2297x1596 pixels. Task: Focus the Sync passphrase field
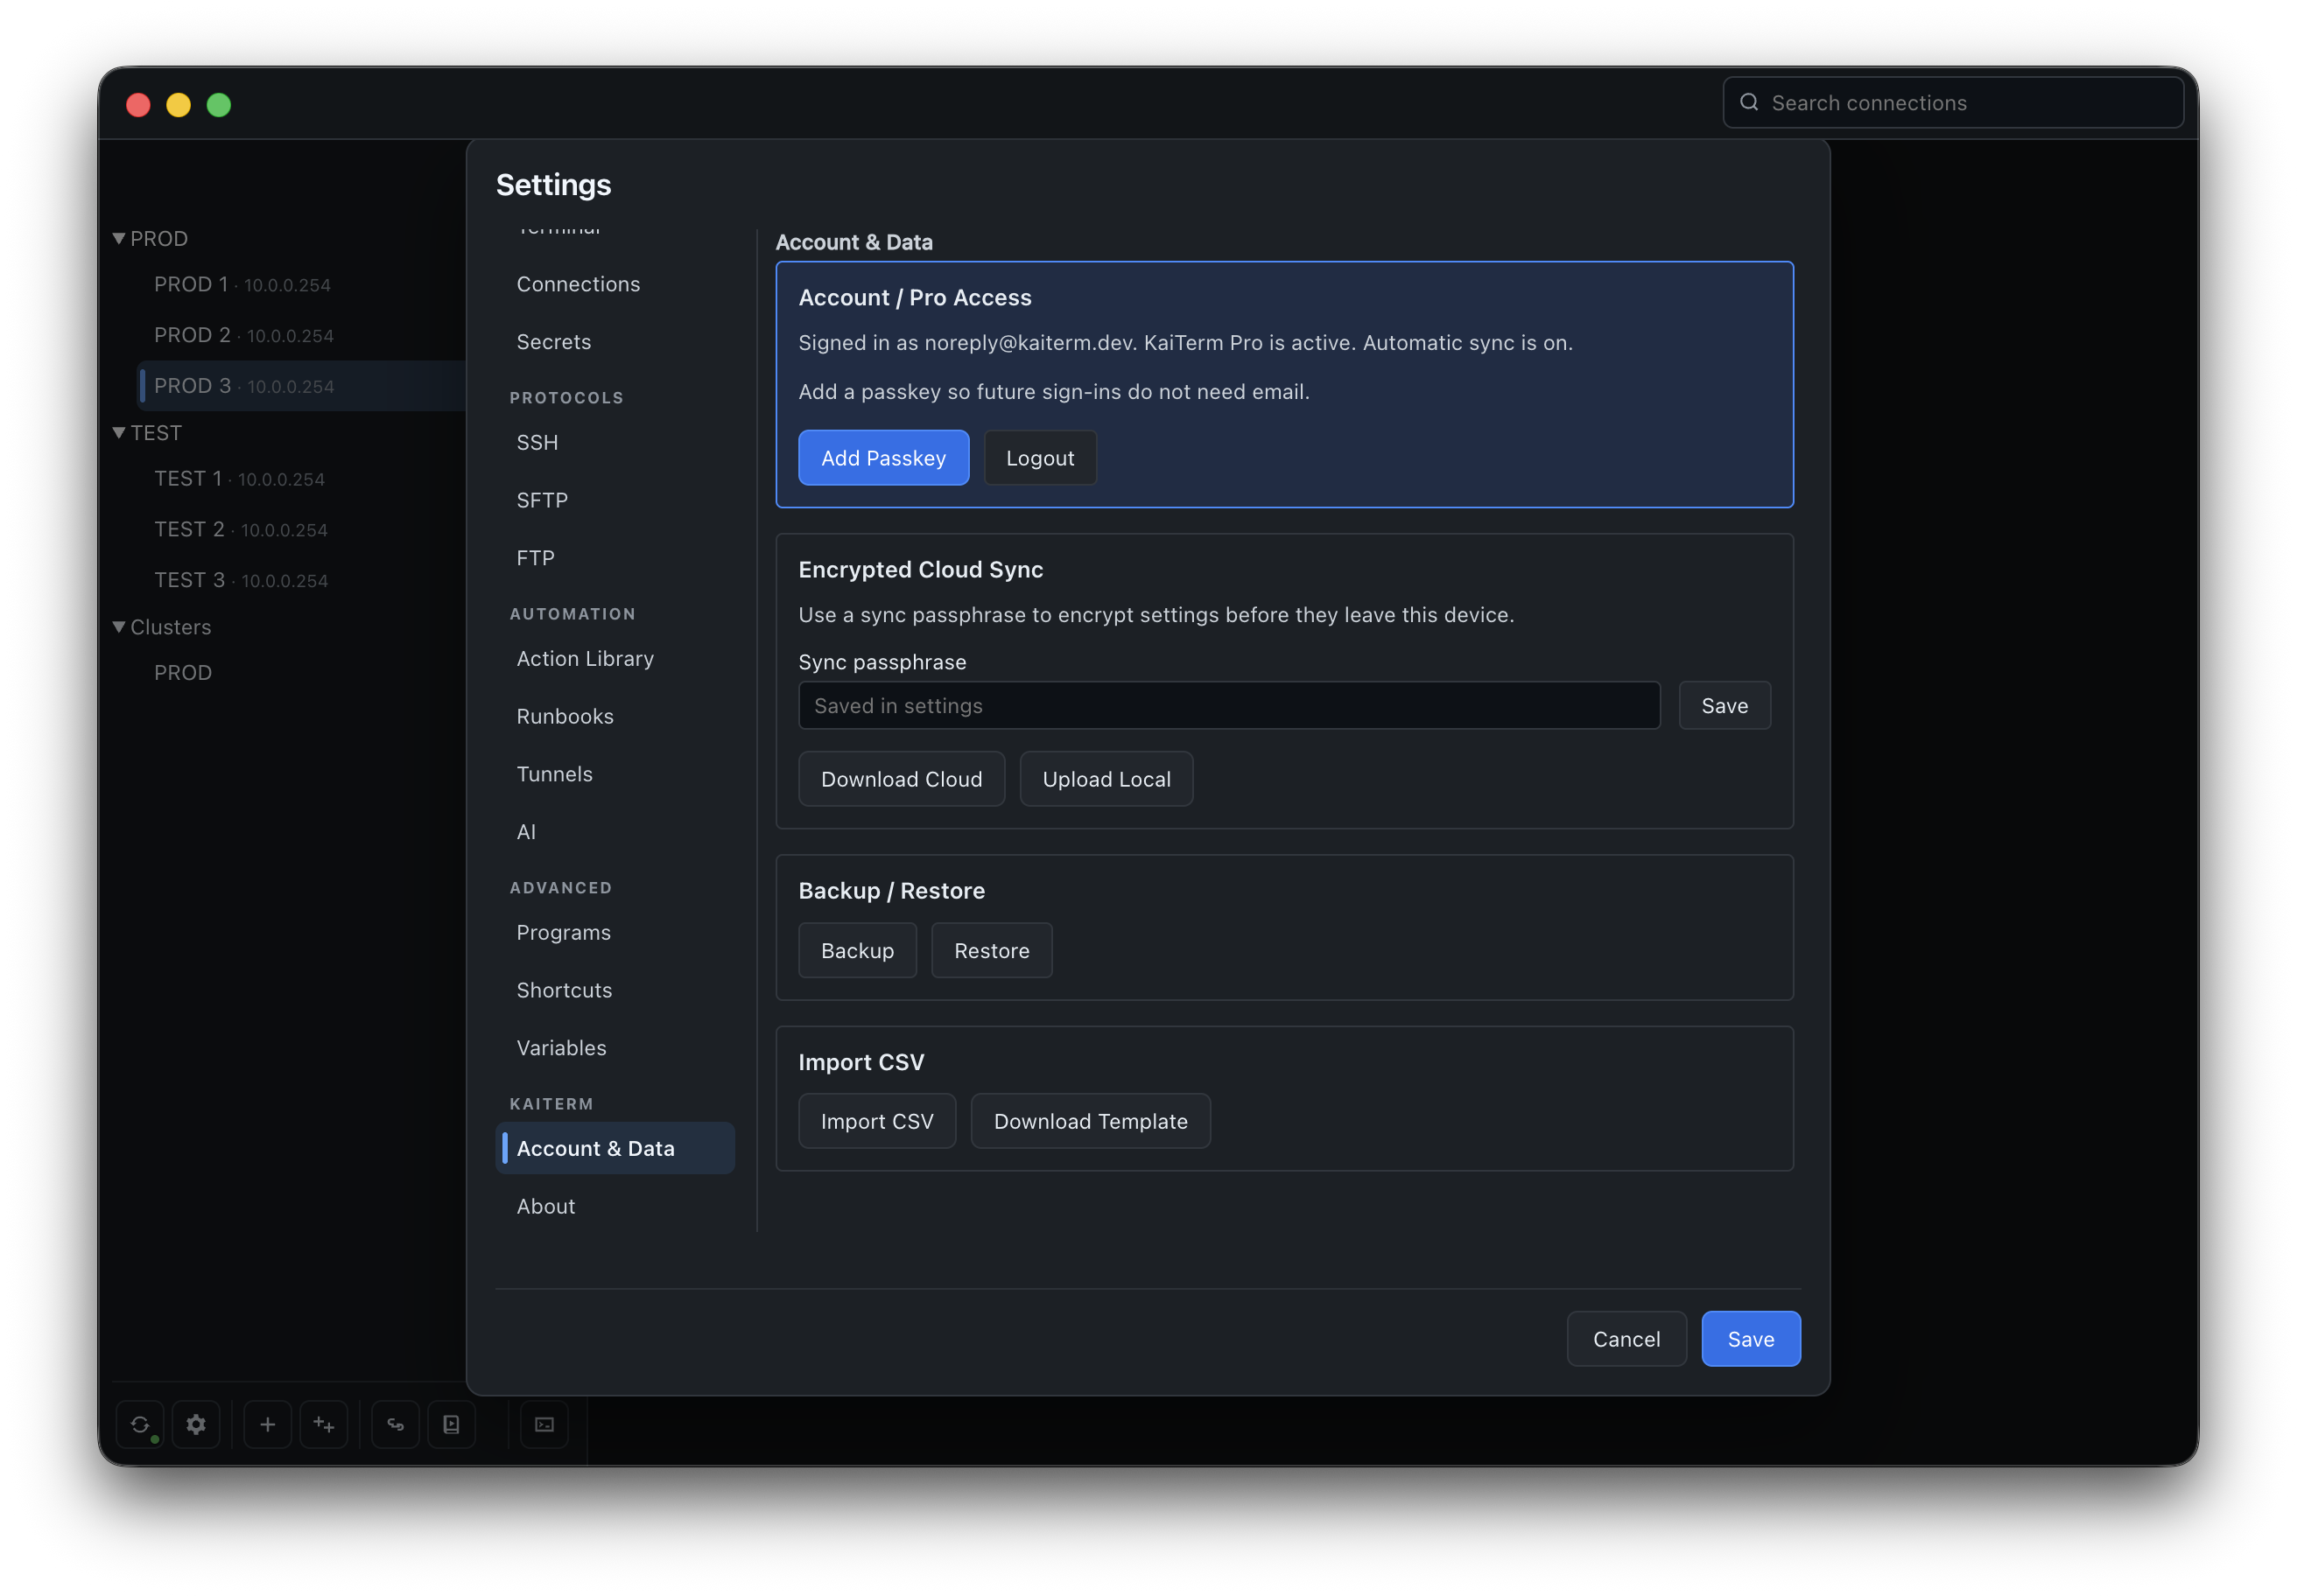point(1228,705)
